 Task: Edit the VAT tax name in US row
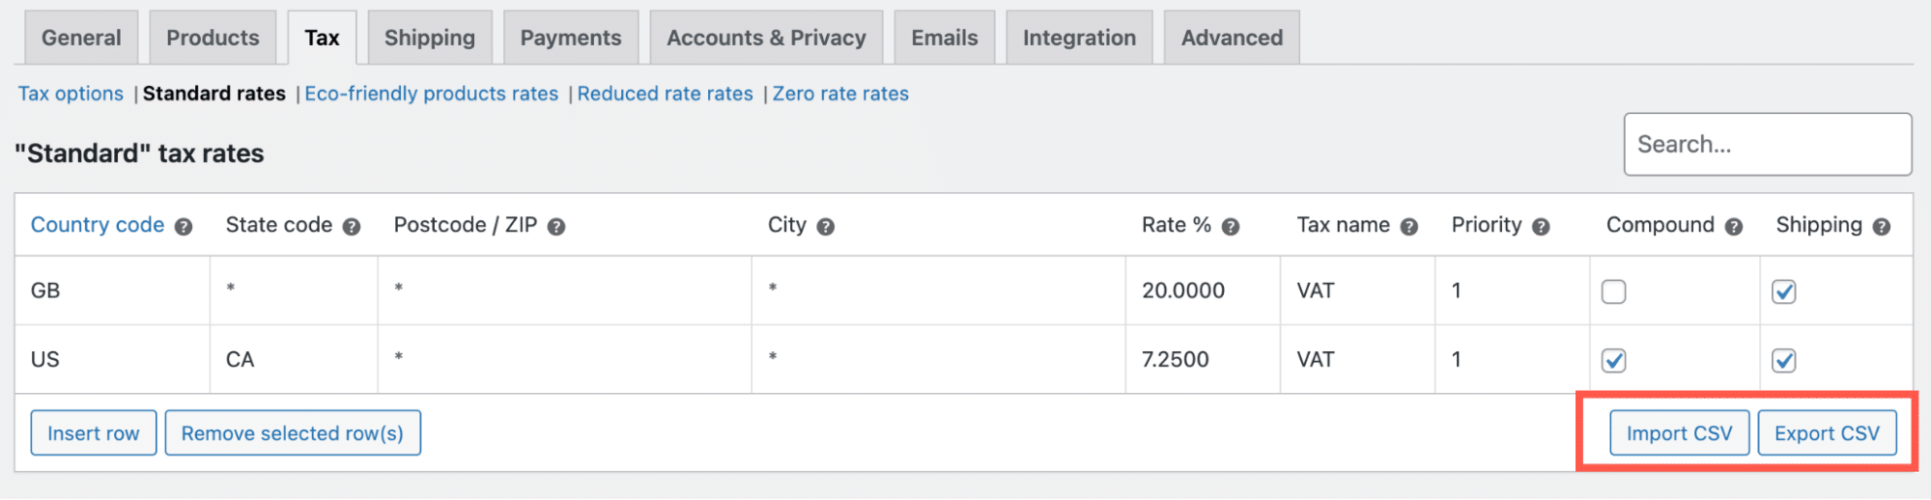[x=1358, y=359]
